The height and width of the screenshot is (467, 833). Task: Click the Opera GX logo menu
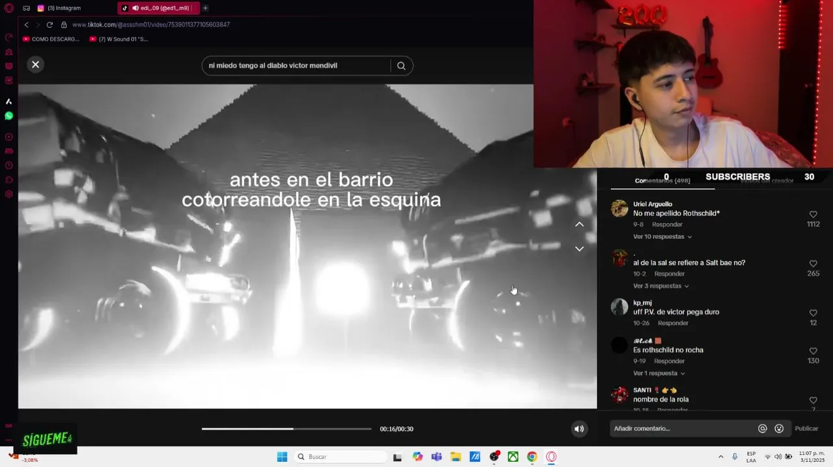(x=9, y=8)
